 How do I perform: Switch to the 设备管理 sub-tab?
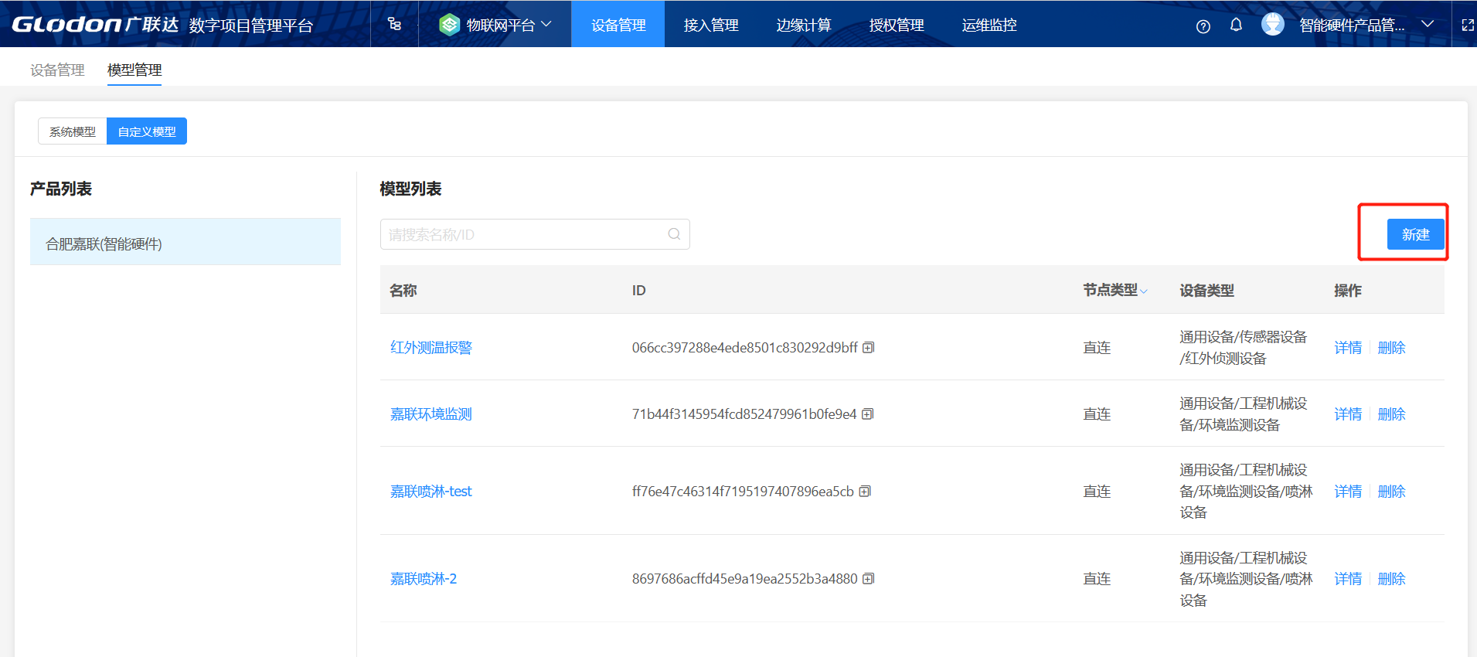coord(57,70)
